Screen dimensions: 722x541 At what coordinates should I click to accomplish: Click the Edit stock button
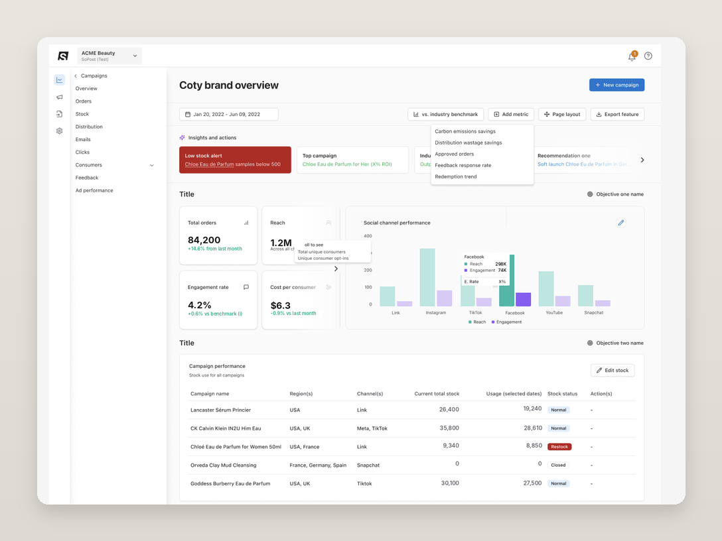613,371
